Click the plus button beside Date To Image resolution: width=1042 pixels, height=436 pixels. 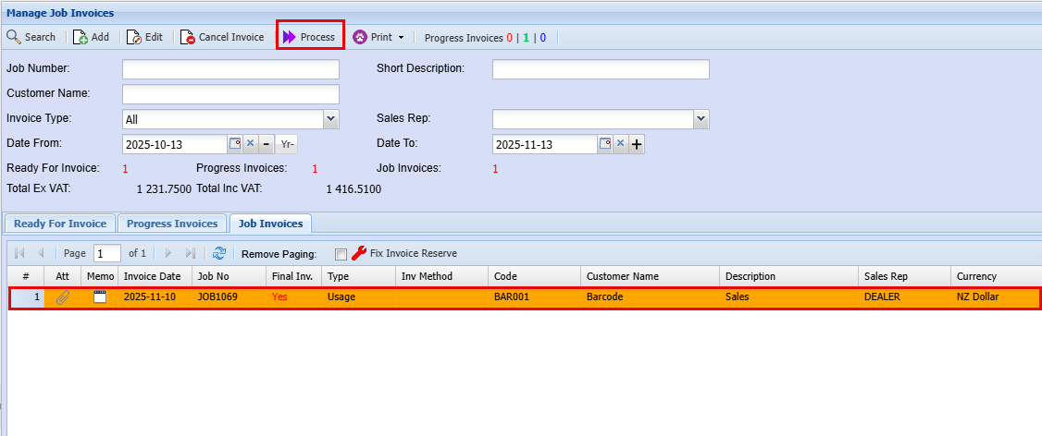[636, 143]
